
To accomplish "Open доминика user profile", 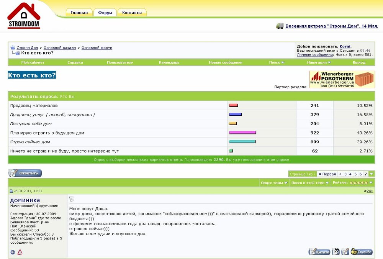I will click(x=25, y=200).
